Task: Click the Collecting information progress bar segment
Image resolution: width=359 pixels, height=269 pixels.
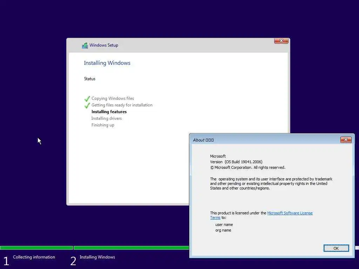Action: pos(36,248)
